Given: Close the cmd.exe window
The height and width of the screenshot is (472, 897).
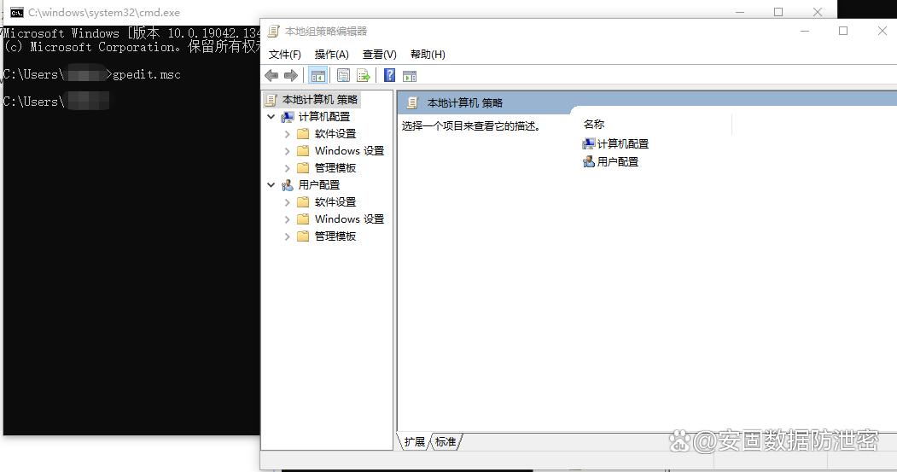Looking at the screenshot, I should pos(818,12).
